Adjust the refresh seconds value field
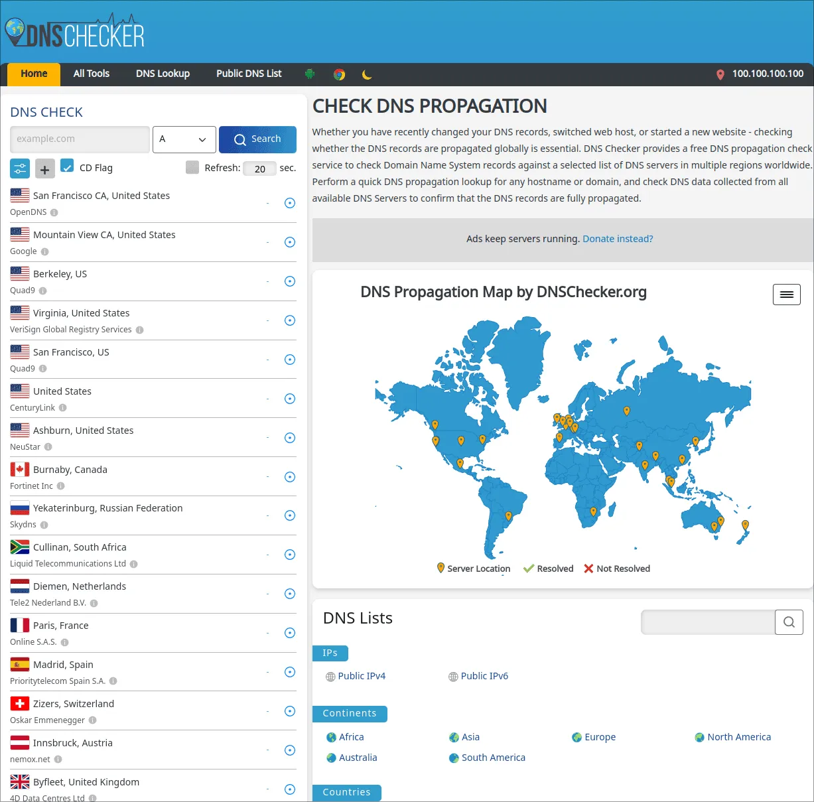 click(x=259, y=168)
